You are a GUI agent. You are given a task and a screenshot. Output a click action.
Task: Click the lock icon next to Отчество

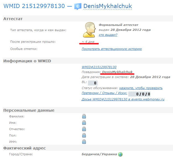(x=84, y=129)
